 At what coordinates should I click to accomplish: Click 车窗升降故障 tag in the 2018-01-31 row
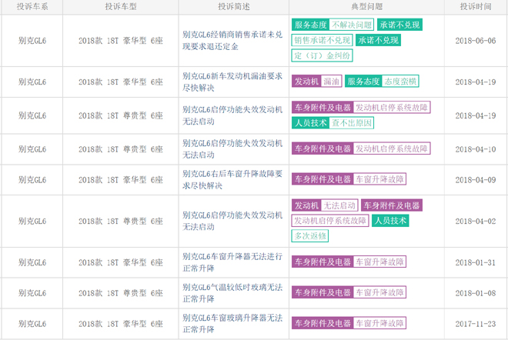[x=379, y=262]
